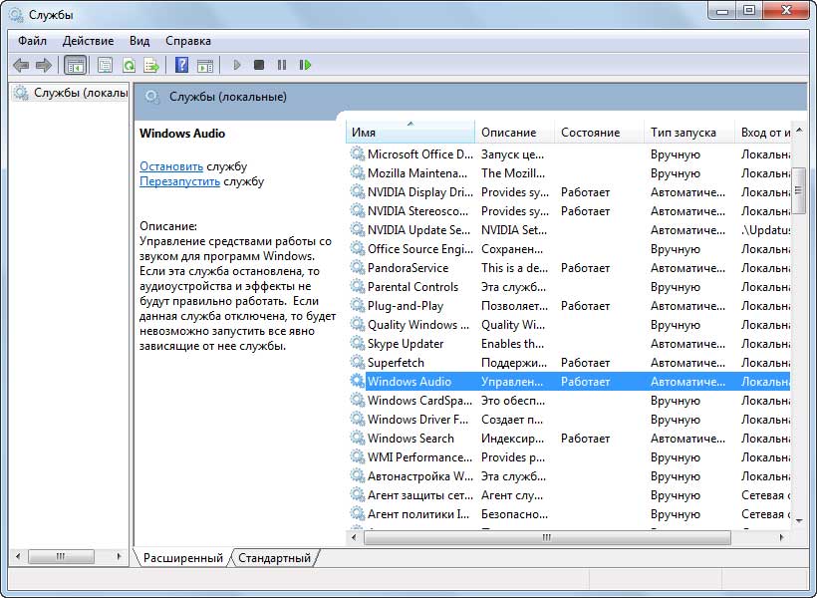This screenshot has width=817, height=598.
Task: Click the Export list toolbar icon
Action: tap(151, 65)
